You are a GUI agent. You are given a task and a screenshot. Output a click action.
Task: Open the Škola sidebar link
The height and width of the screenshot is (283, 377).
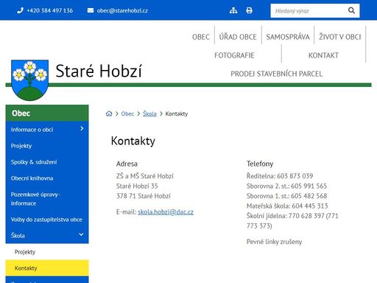(x=18, y=236)
